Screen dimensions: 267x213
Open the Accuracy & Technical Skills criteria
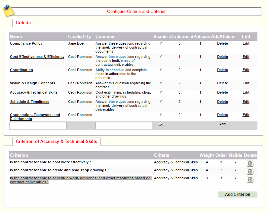tap(34, 93)
